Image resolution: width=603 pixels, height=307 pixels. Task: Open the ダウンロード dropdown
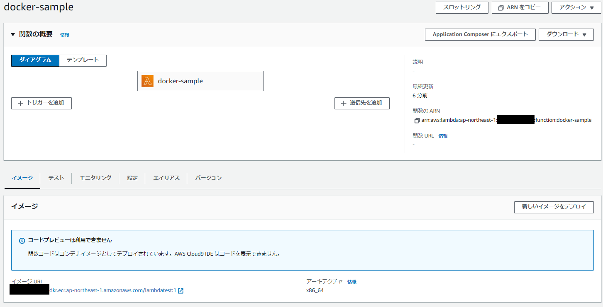pyautogui.click(x=566, y=34)
